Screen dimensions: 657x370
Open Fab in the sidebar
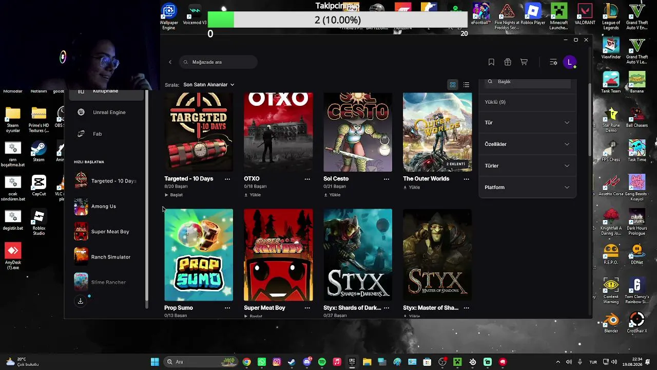click(x=106, y=134)
